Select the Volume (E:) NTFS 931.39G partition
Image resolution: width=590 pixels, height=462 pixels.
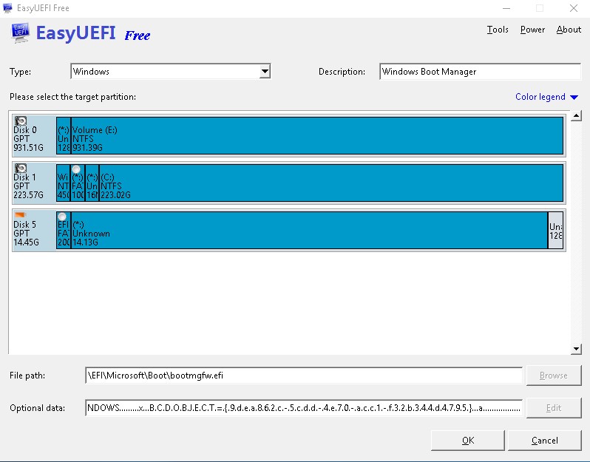coord(317,135)
